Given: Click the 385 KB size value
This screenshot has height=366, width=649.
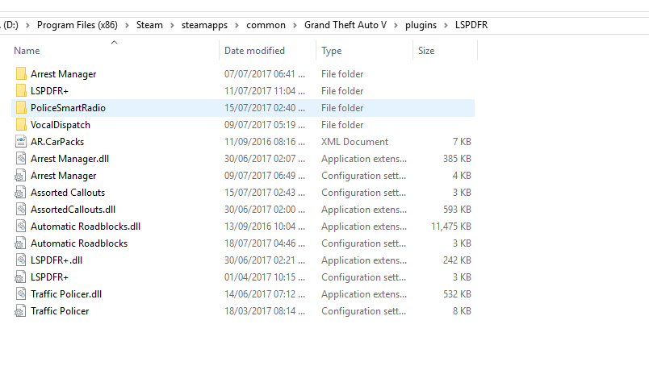Looking at the screenshot, I should coord(458,159).
